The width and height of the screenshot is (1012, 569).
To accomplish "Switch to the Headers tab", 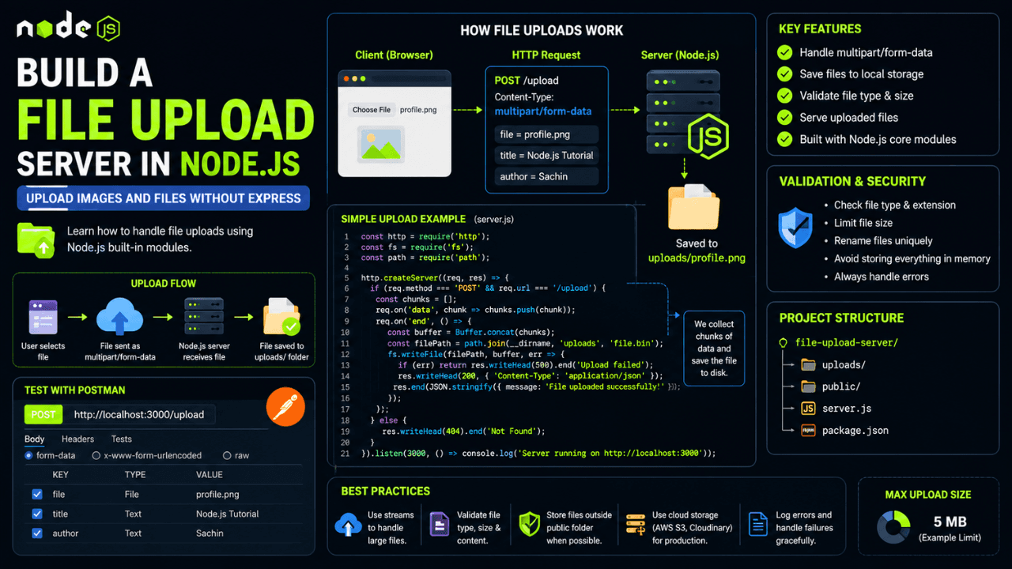I will [77, 439].
